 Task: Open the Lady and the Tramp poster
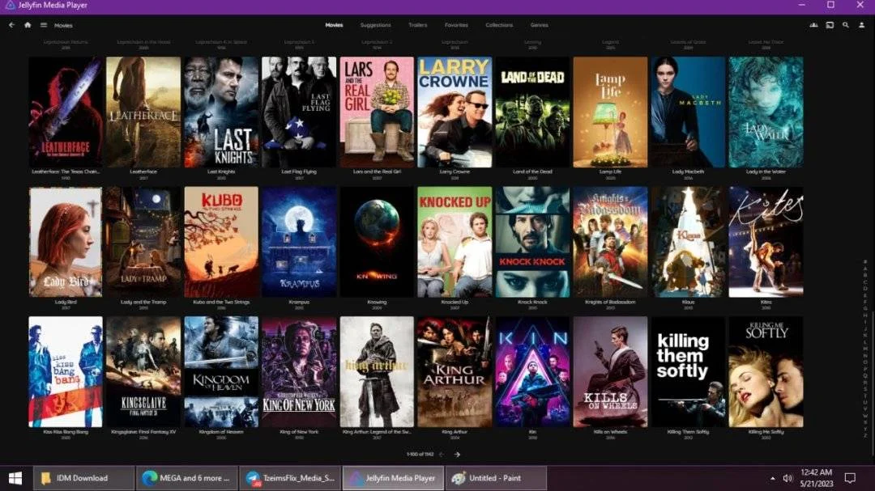click(143, 242)
